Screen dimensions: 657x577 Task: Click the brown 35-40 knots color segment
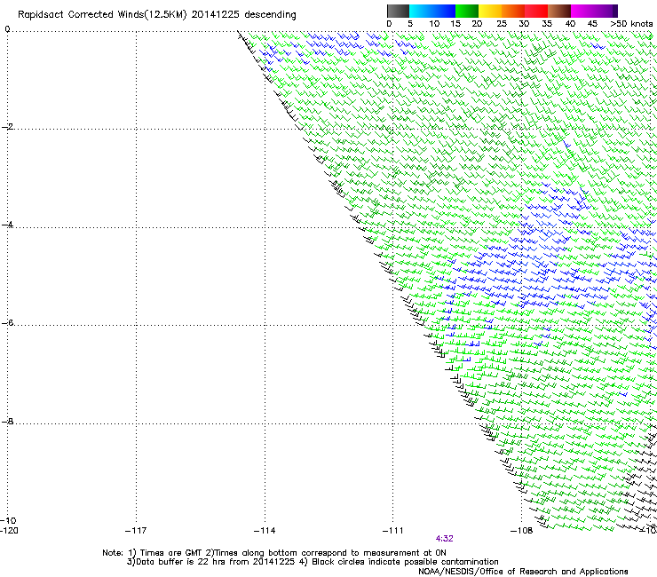coord(559,11)
